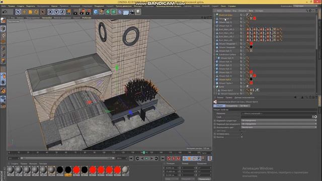Click the green current-frame marker on the timeline
Image resolution: width=322 pixels, height=181 pixels.
tap(144, 152)
